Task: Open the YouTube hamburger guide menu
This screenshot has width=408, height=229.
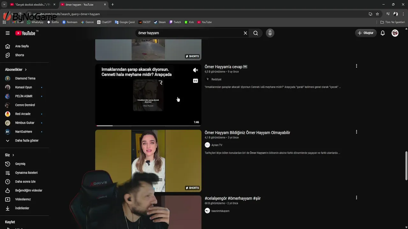Action: pyautogui.click(x=8, y=33)
